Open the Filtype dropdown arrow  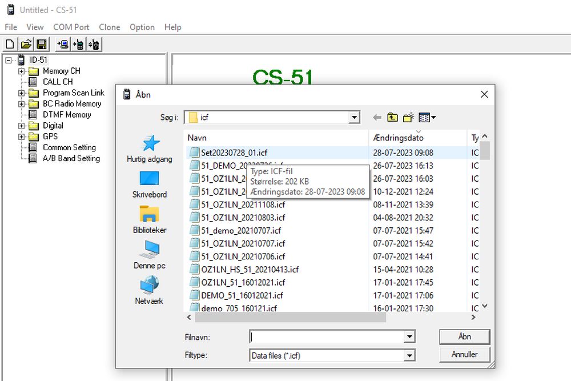409,355
